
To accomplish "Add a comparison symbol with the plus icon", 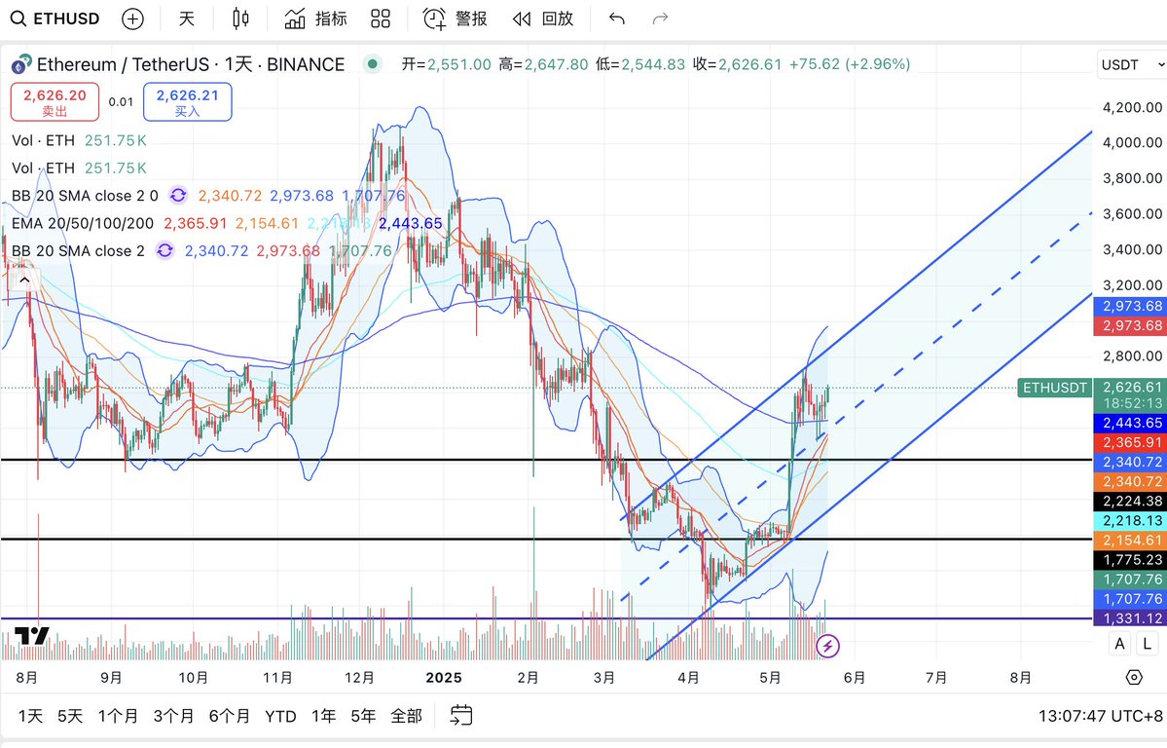I will coord(132,19).
